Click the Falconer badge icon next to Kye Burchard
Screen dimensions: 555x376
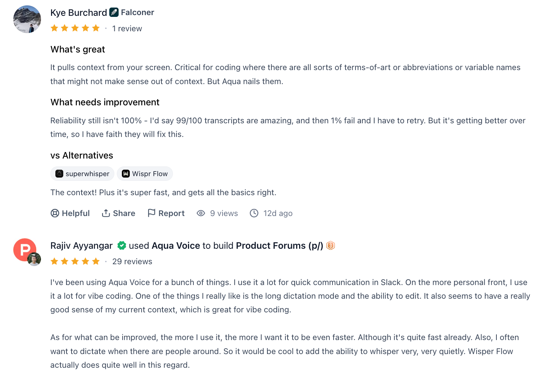[114, 12]
